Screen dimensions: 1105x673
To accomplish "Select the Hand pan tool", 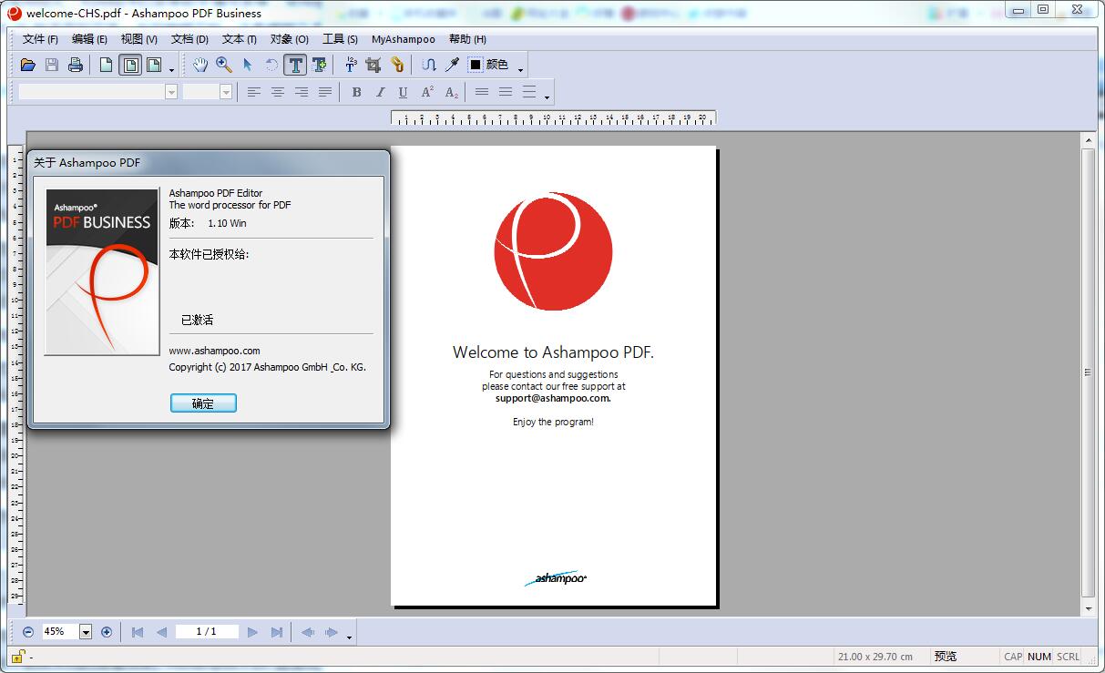I will tap(200, 65).
